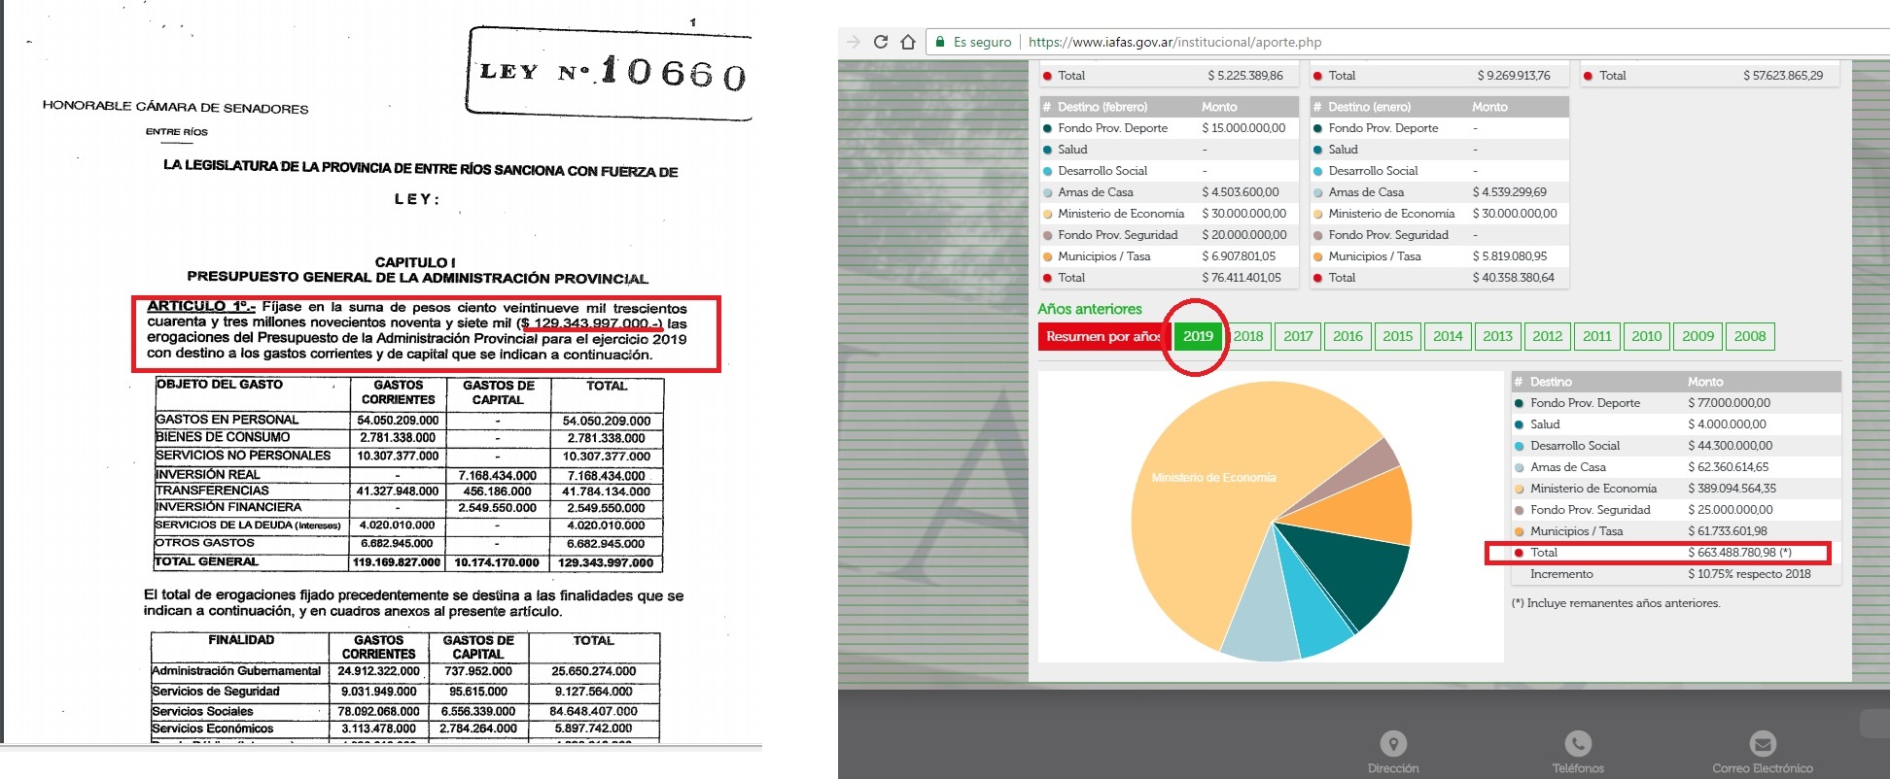Open the Dirección location pin icon
The height and width of the screenshot is (779, 1890).
point(1393,744)
